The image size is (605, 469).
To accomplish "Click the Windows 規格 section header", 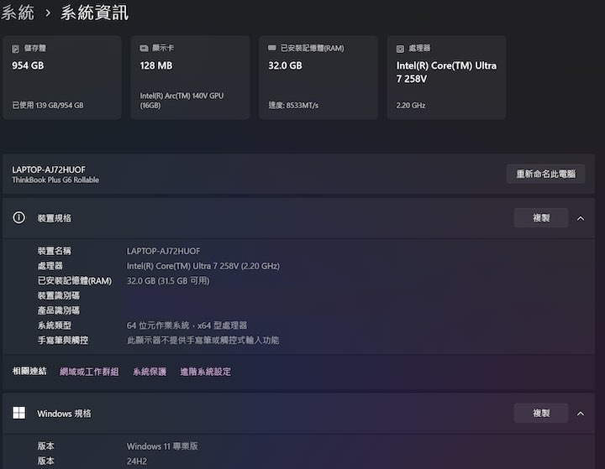I will (x=298, y=413).
